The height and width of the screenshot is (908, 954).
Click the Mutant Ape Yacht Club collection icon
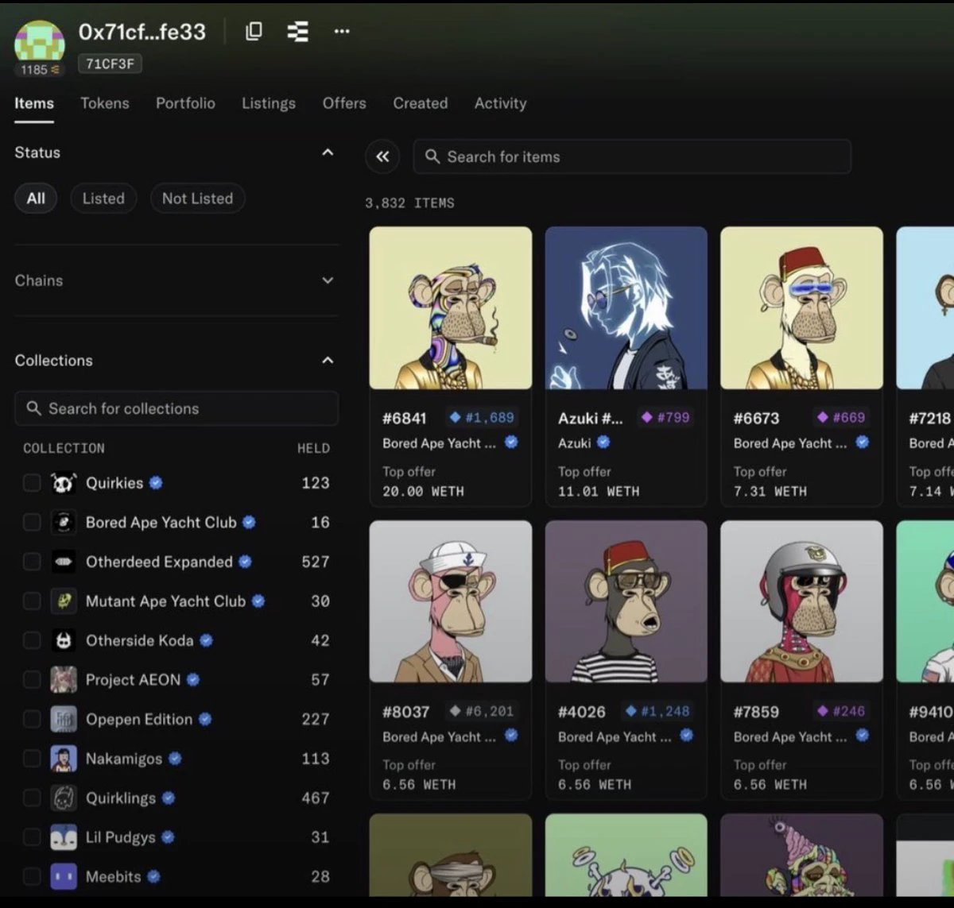coord(64,601)
